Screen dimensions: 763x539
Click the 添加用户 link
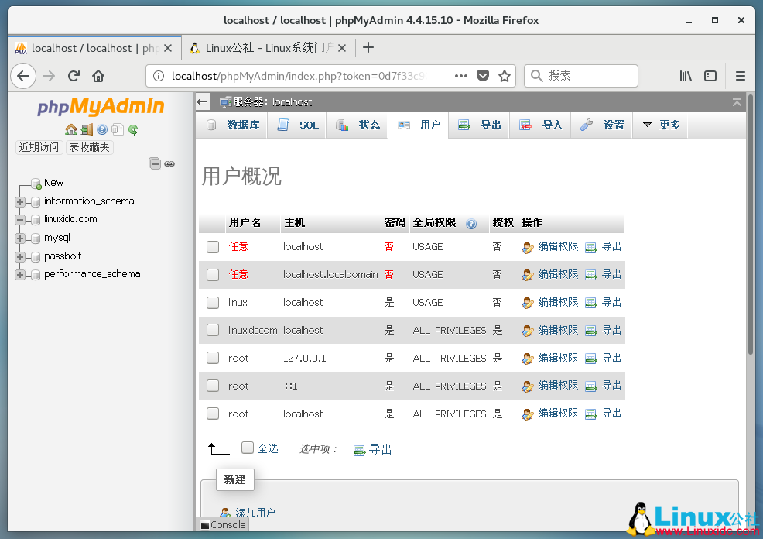(x=255, y=513)
